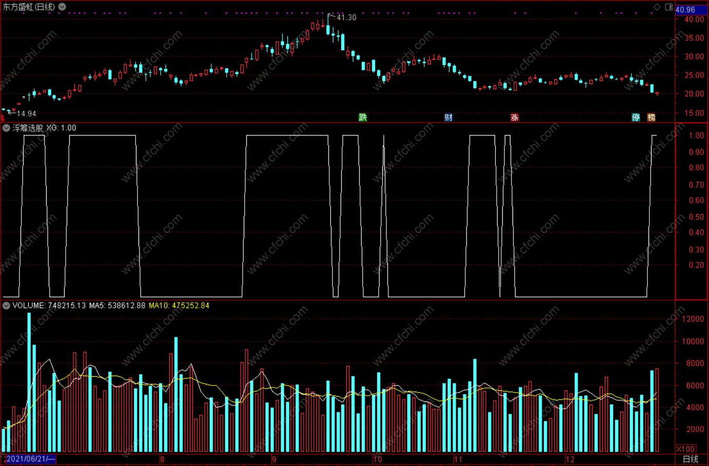The width and height of the screenshot is (709, 466).
Task: Expand the VOLUME indicator menu arrow
Action: click(x=6, y=305)
